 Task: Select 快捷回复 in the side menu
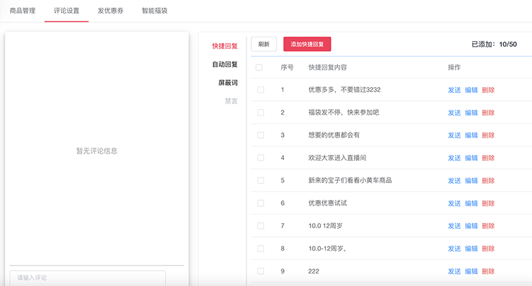[225, 46]
